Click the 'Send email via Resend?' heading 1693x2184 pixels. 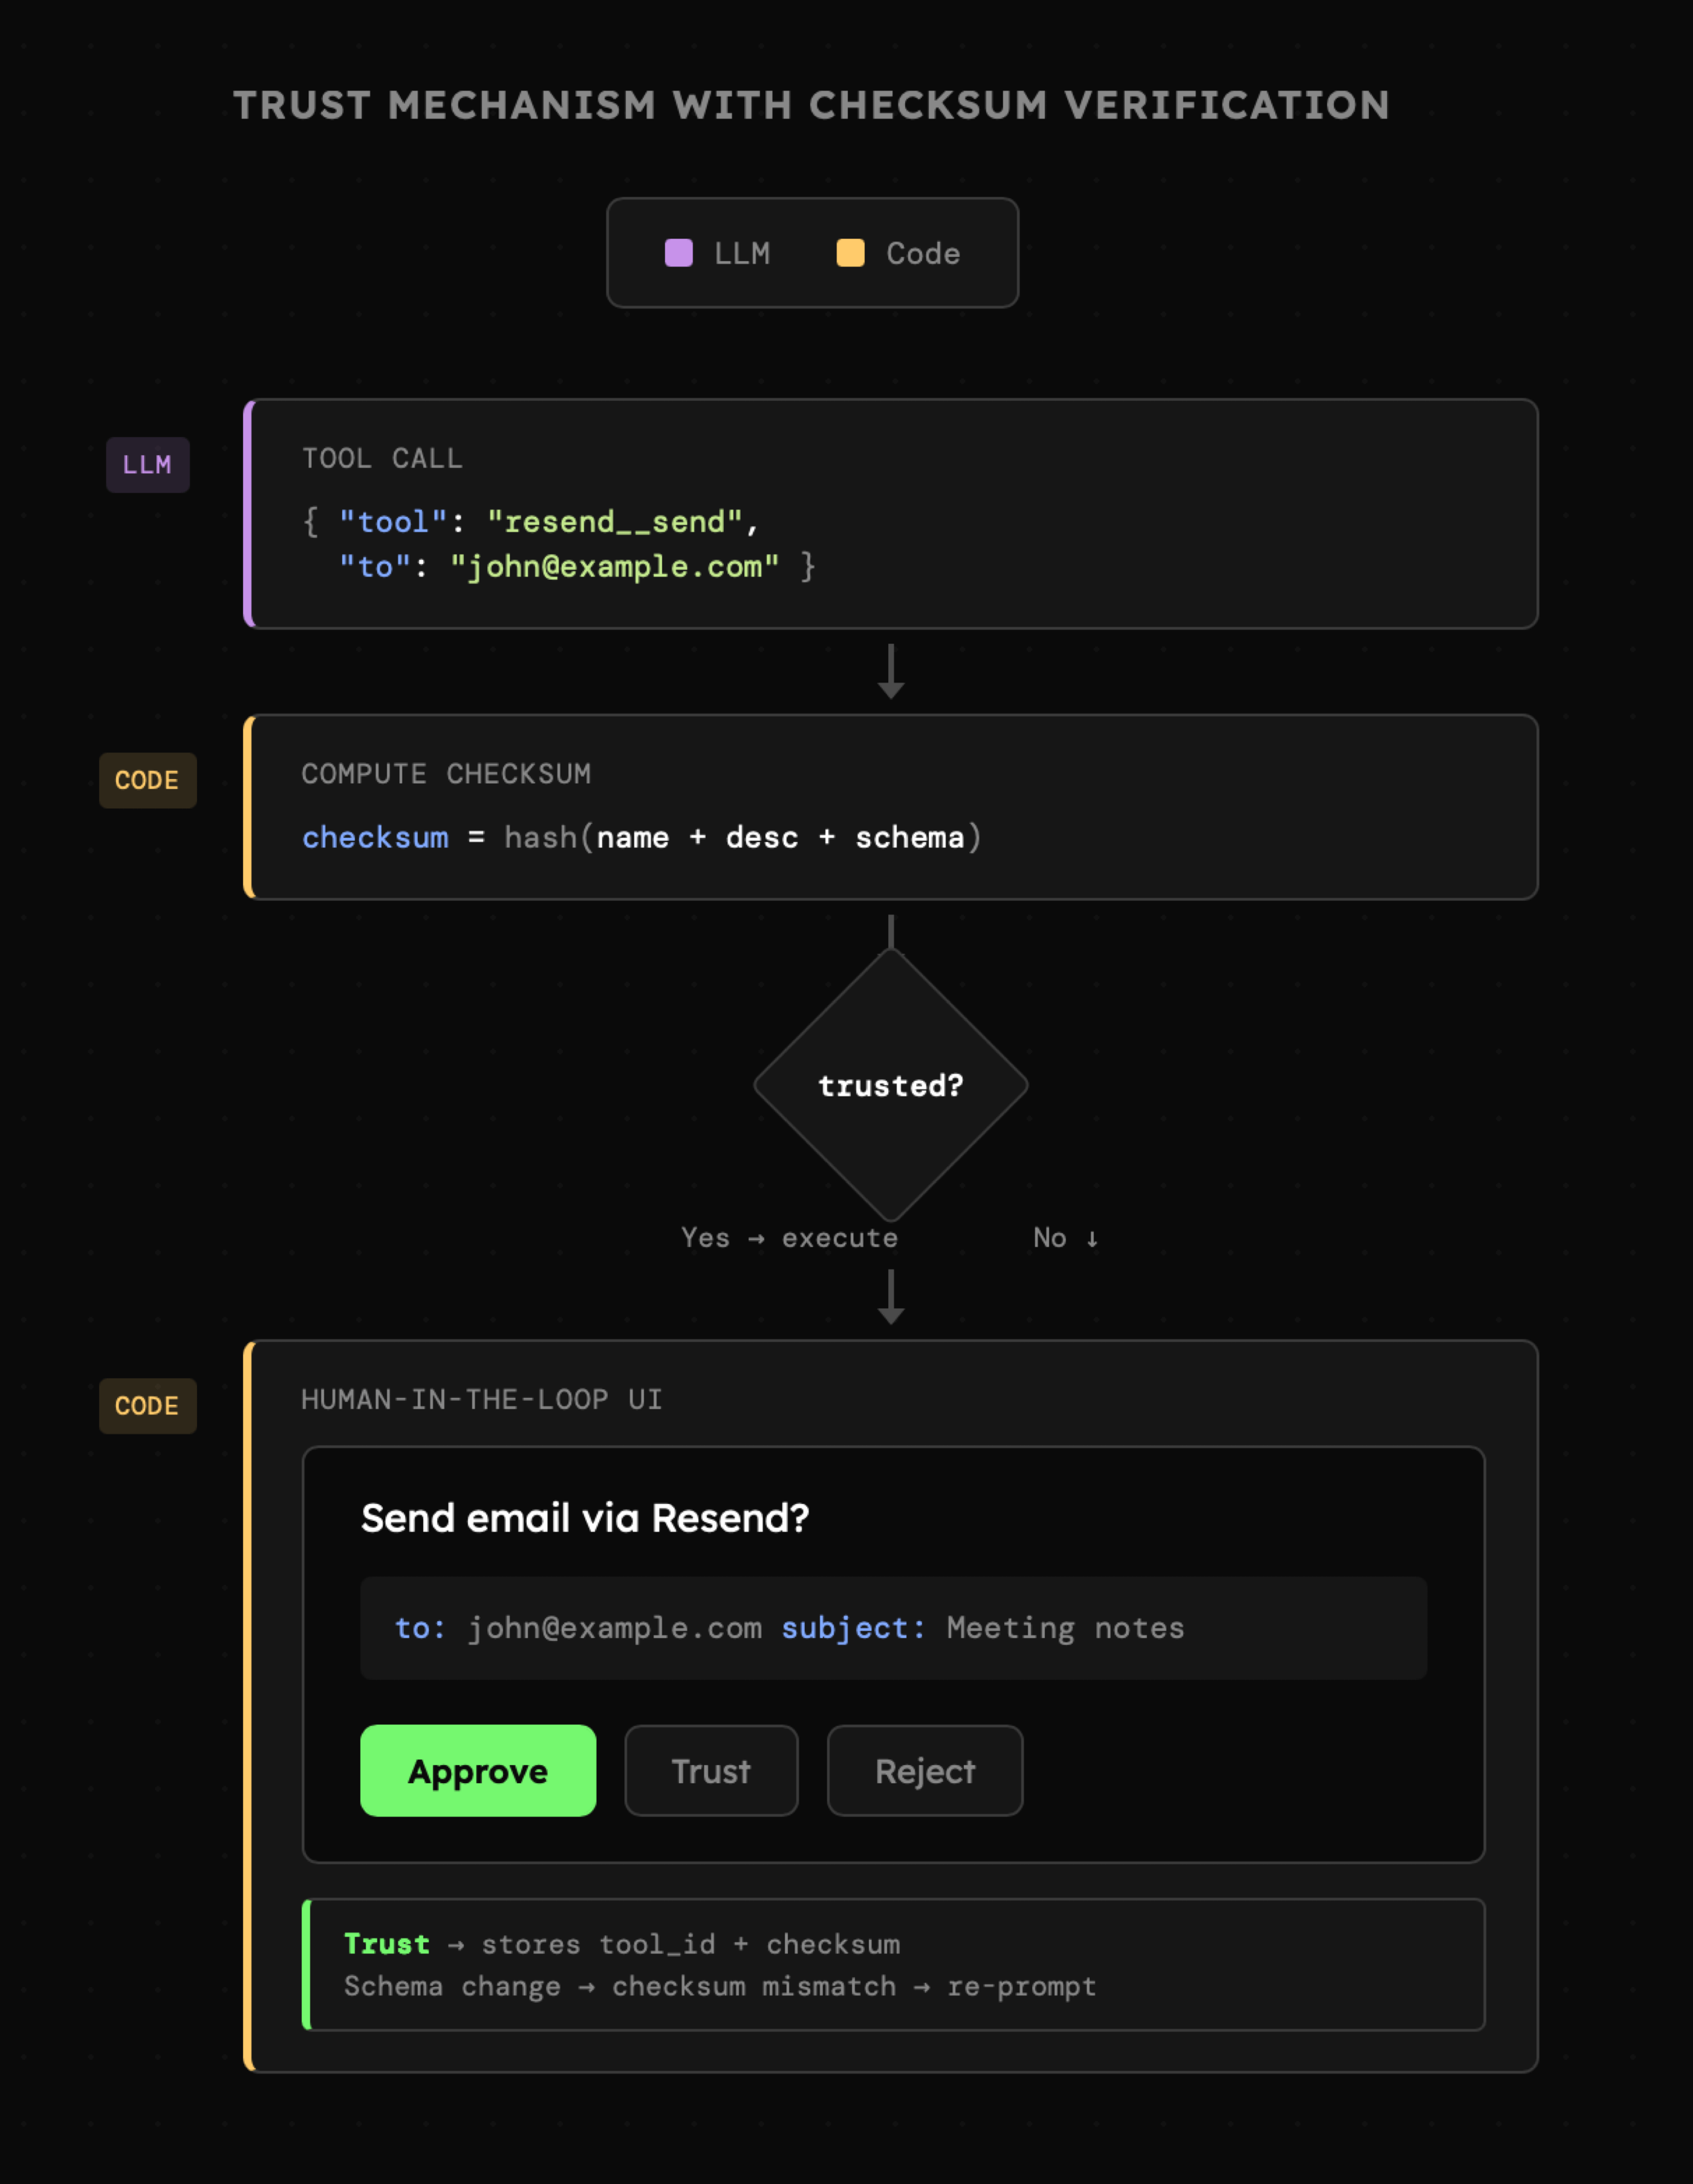click(x=585, y=1518)
